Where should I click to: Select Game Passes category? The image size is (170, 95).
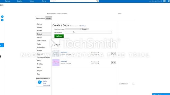click(42, 41)
